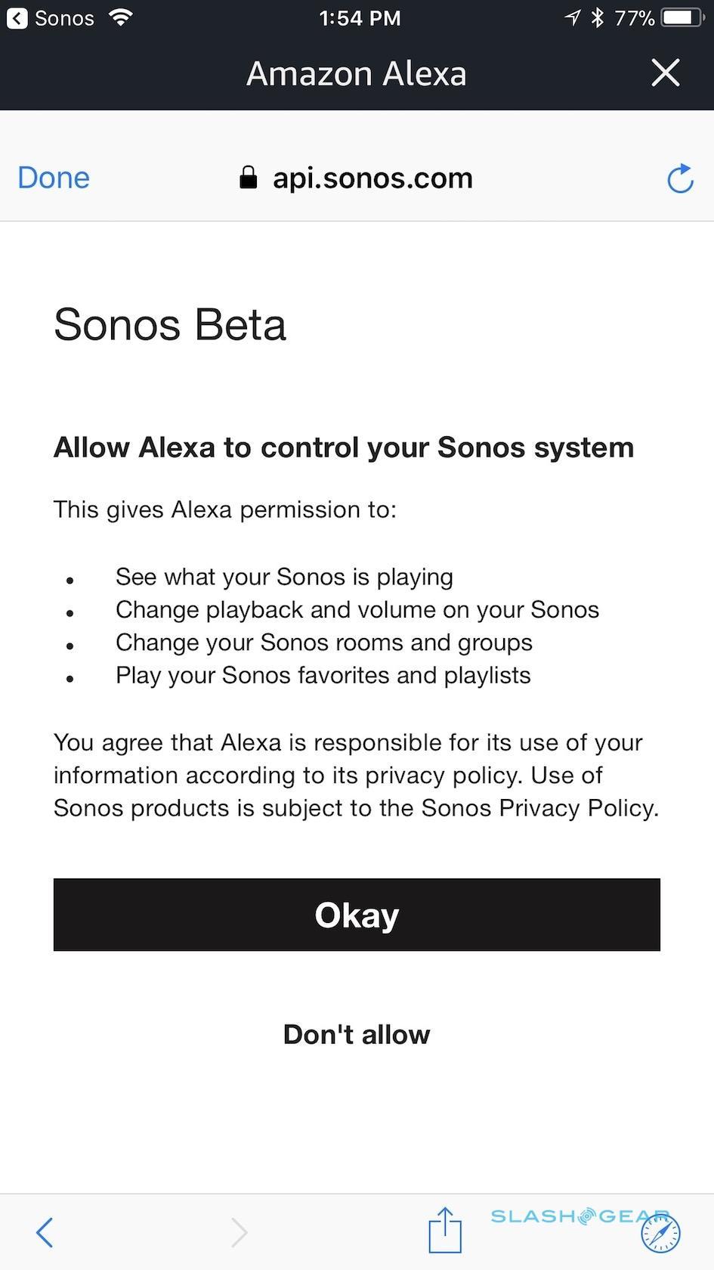Go forward using the right chevron
The height and width of the screenshot is (1270, 714).
click(239, 1232)
